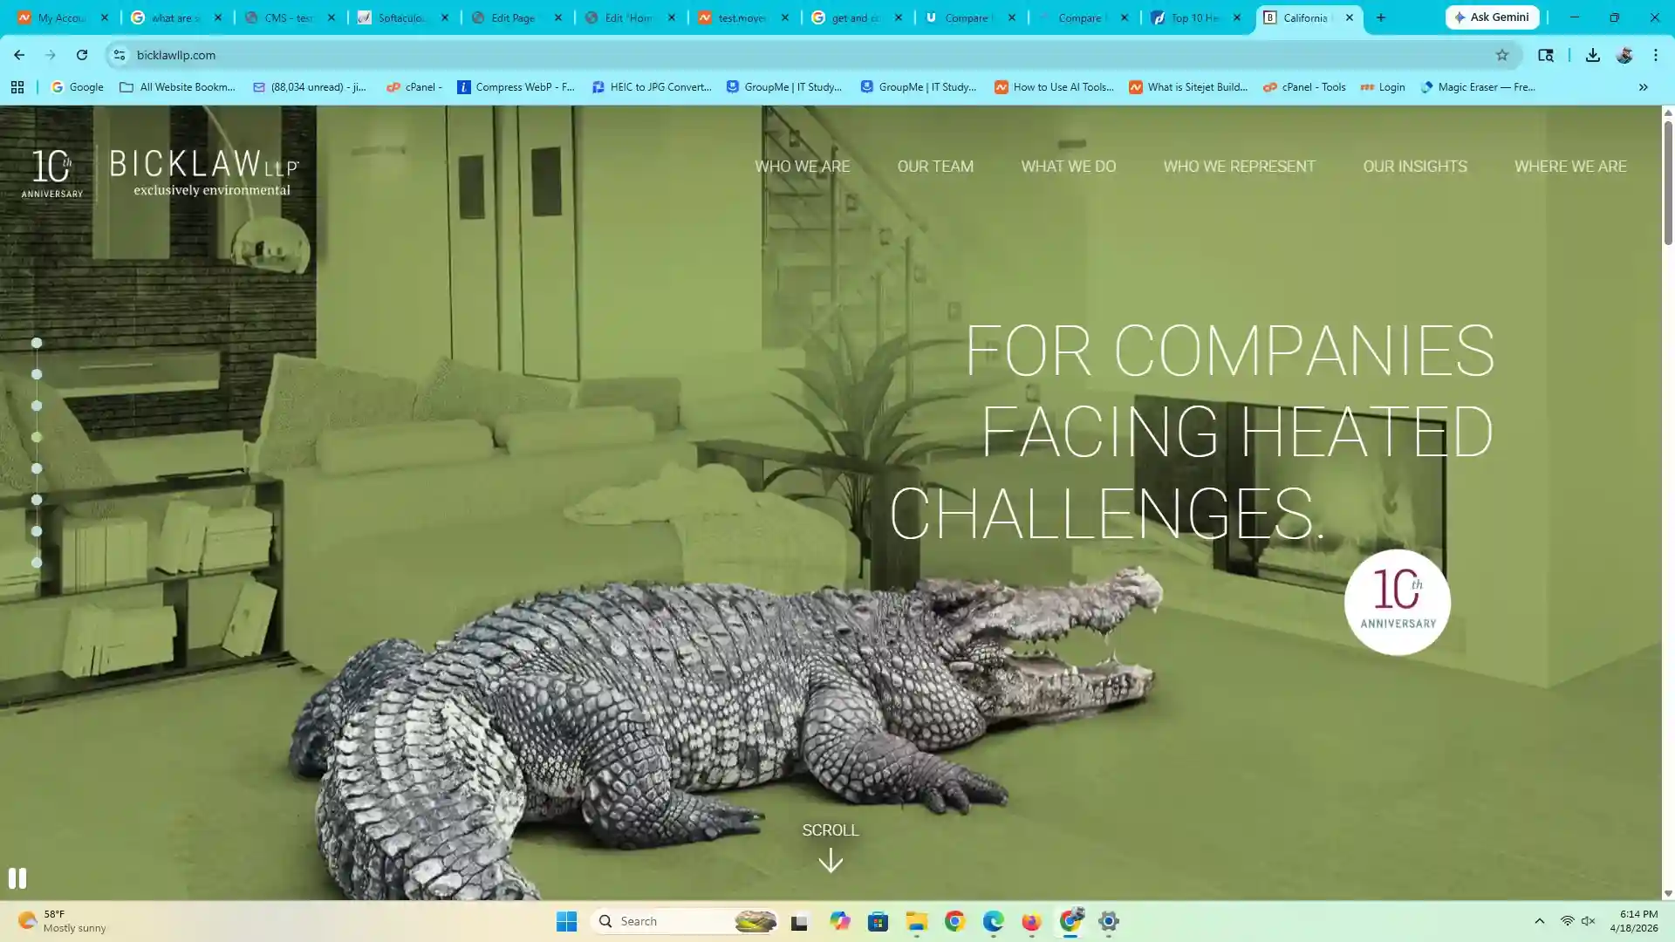Click the Ask Gemini button
This screenshot has width=1675, height=942.
click(x=1492, y=17)
